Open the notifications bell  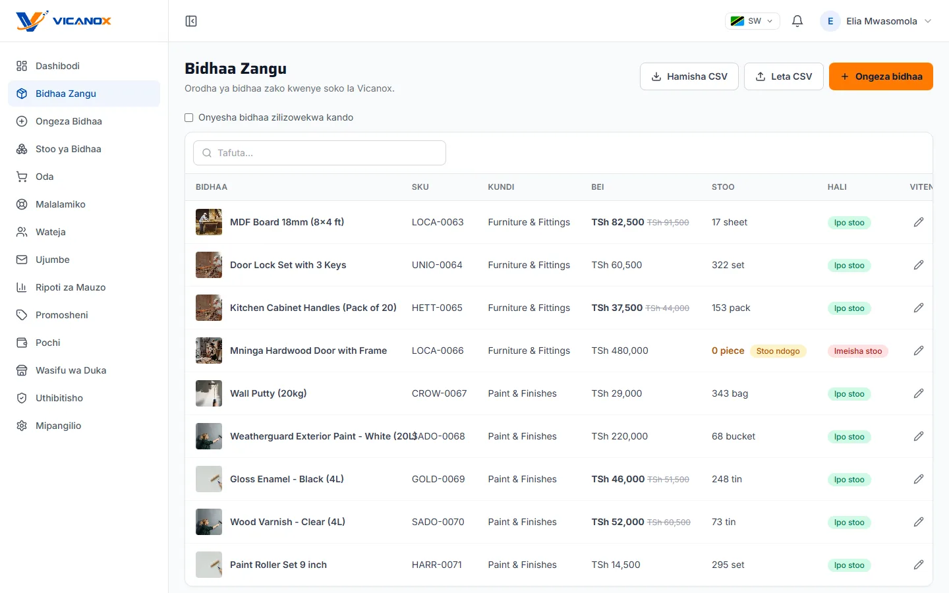point(797,21)
